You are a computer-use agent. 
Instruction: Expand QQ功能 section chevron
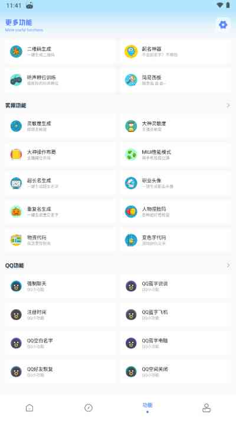[228, 265]
